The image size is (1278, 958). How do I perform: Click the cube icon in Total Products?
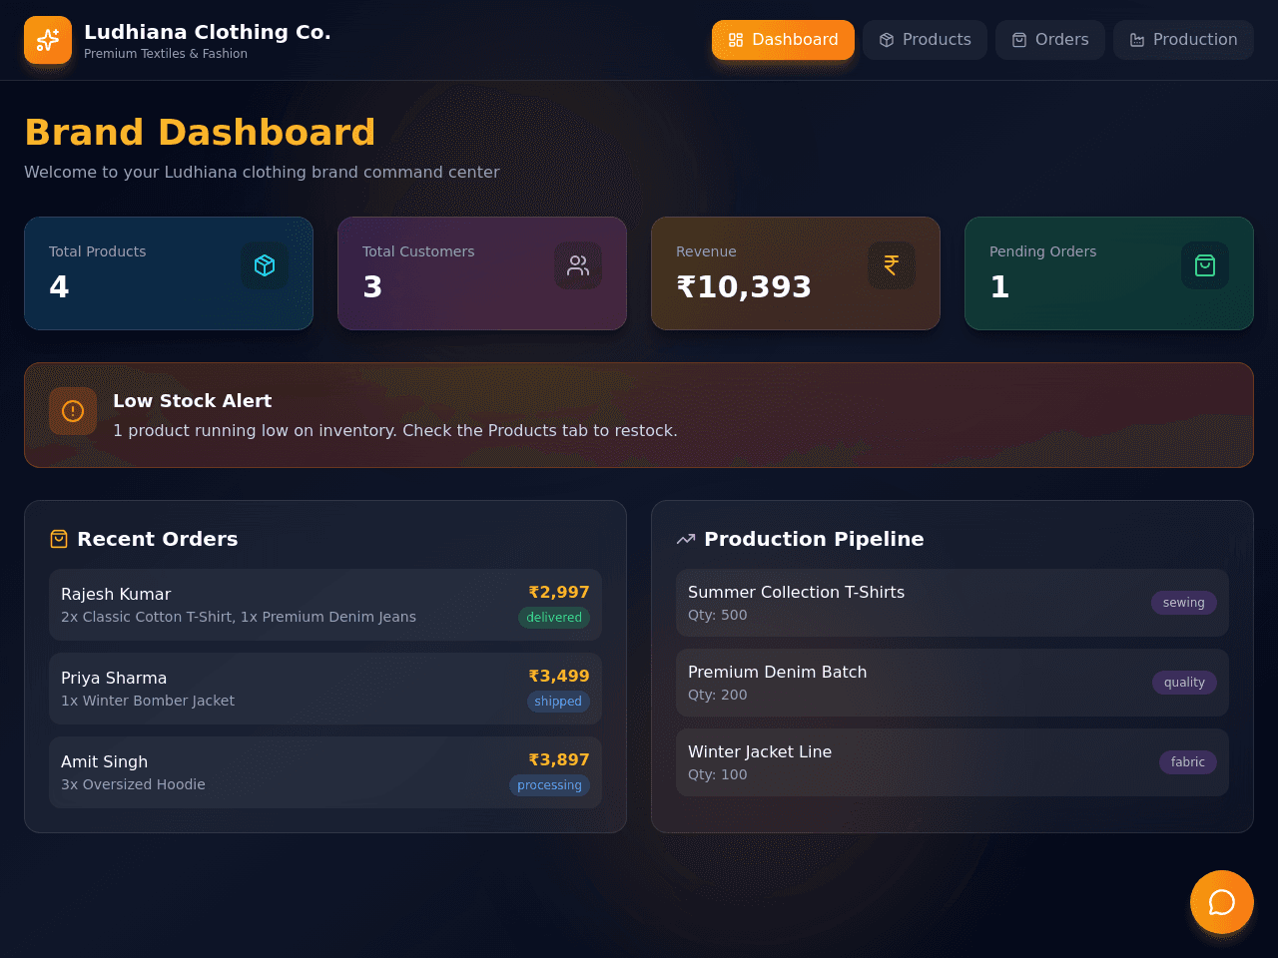pyautogui.click(x=265, y=265)
